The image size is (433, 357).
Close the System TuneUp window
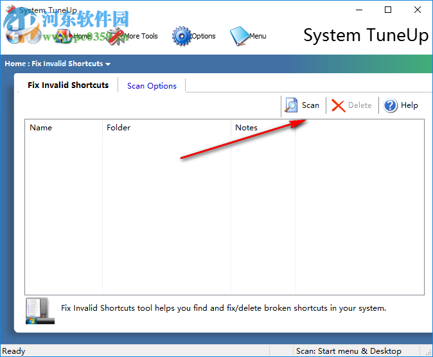418,10
